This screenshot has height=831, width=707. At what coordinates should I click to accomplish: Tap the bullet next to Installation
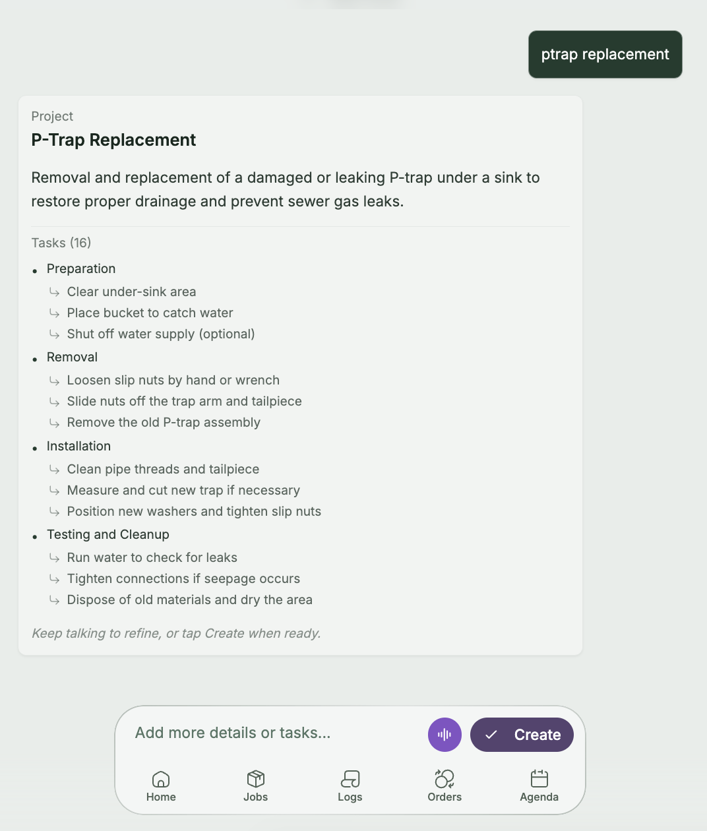click(34, 447)
